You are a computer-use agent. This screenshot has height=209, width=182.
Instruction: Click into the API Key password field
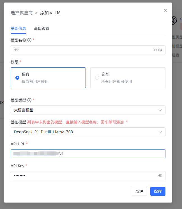(84, 176)
